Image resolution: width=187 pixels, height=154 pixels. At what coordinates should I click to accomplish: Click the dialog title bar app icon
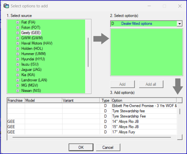tap(6, 6)
